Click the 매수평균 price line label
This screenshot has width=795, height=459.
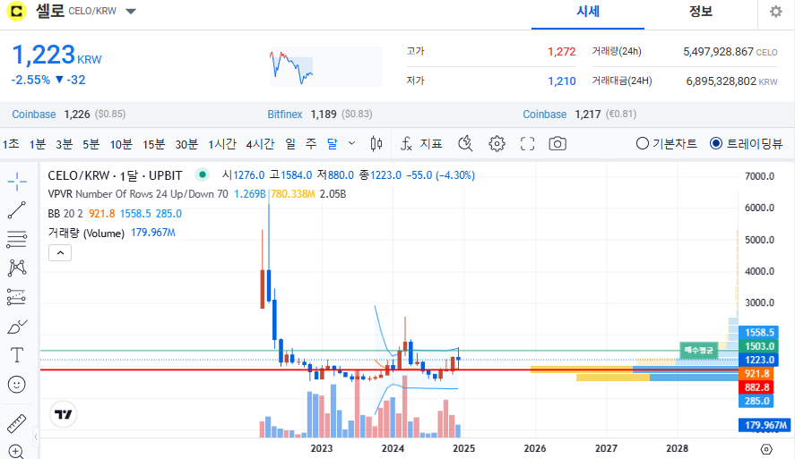(x=698, y=350)
